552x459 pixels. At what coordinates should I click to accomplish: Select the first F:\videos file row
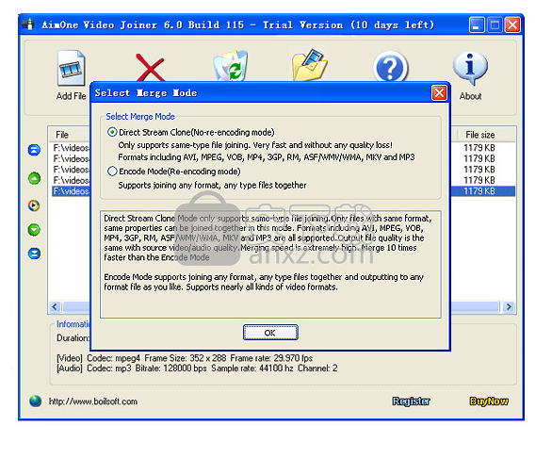71,148
